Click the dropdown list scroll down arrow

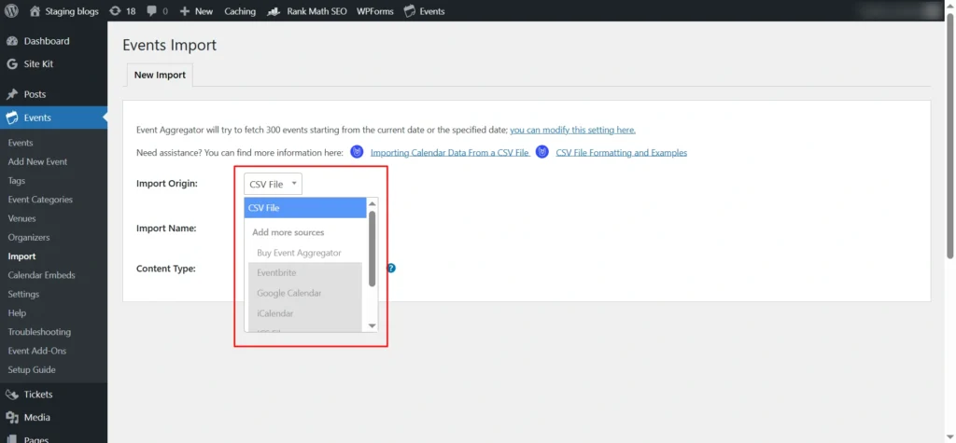[373, 326]
